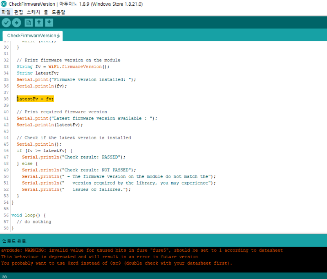Open the 편집 menu
Screen dimensions: 327x279
[18, 12]
